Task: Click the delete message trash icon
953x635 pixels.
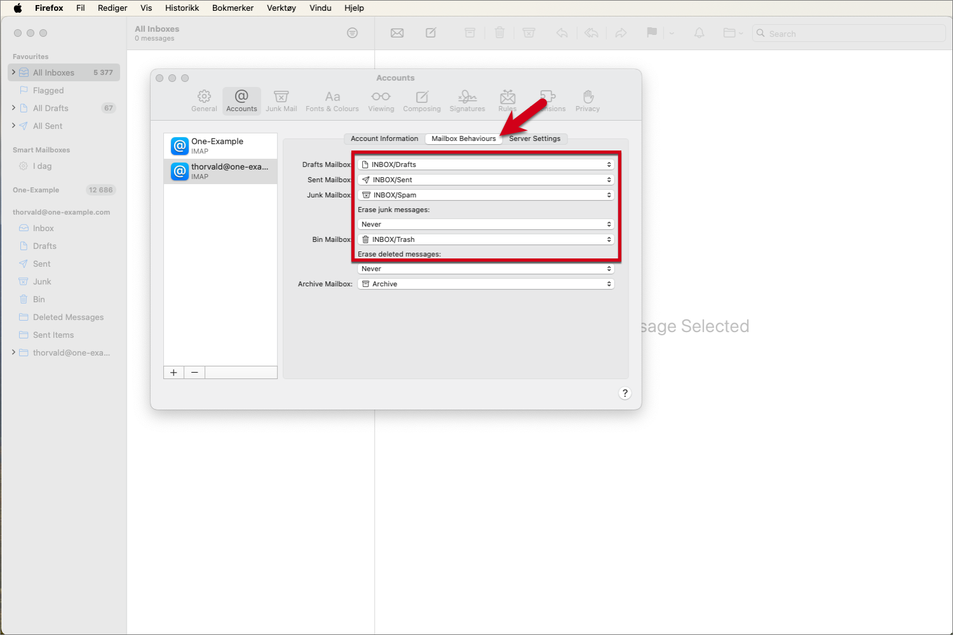Action: [x=499, y=32]
